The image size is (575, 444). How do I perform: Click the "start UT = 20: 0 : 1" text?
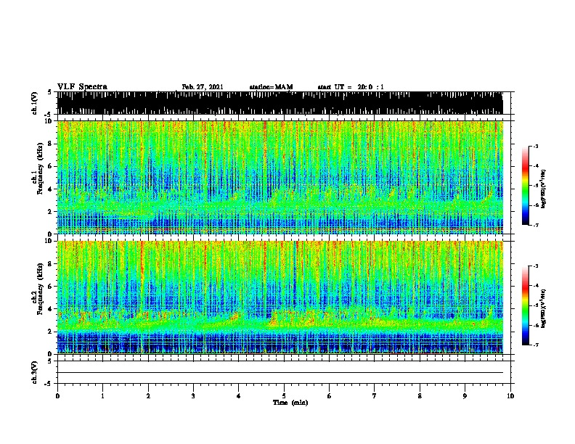(351, 87)
